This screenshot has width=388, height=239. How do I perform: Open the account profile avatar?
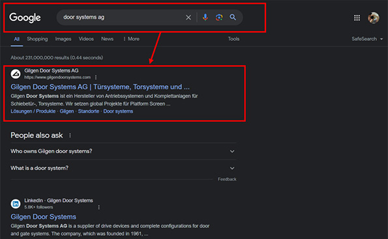pyautogui.click(x=374, y=18)
